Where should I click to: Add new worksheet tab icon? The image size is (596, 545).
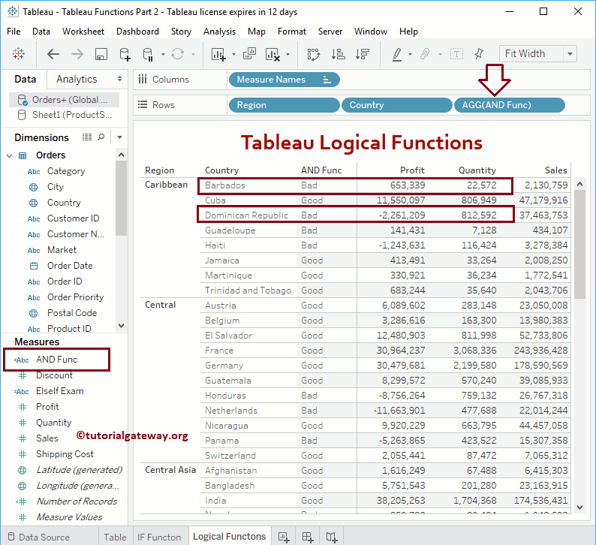pyautogui.click(x=284, y=537)
